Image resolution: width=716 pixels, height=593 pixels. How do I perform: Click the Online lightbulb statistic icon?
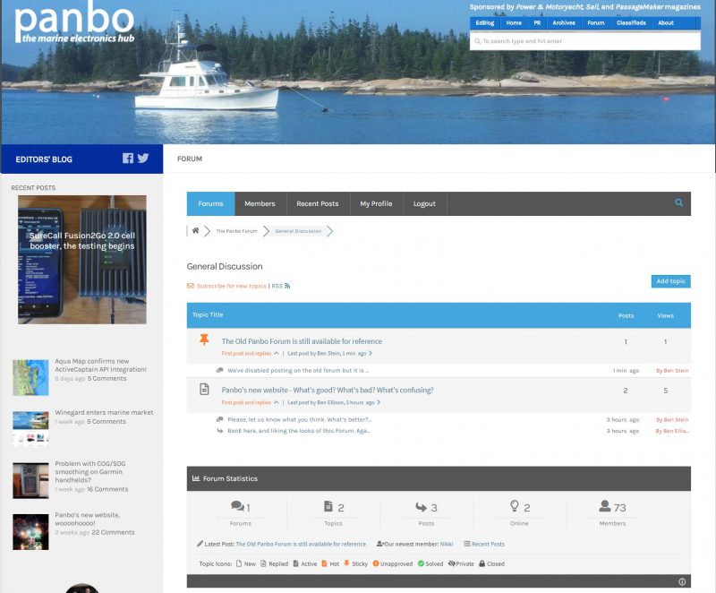pos(514,506)
